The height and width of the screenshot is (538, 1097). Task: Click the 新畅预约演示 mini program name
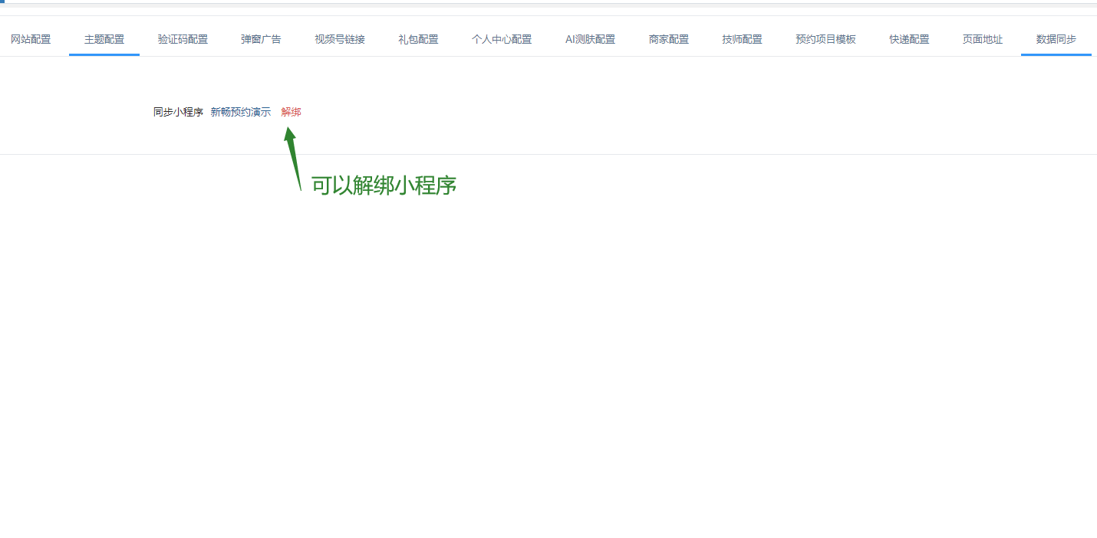pyautogui.click(x=241, y=112)
